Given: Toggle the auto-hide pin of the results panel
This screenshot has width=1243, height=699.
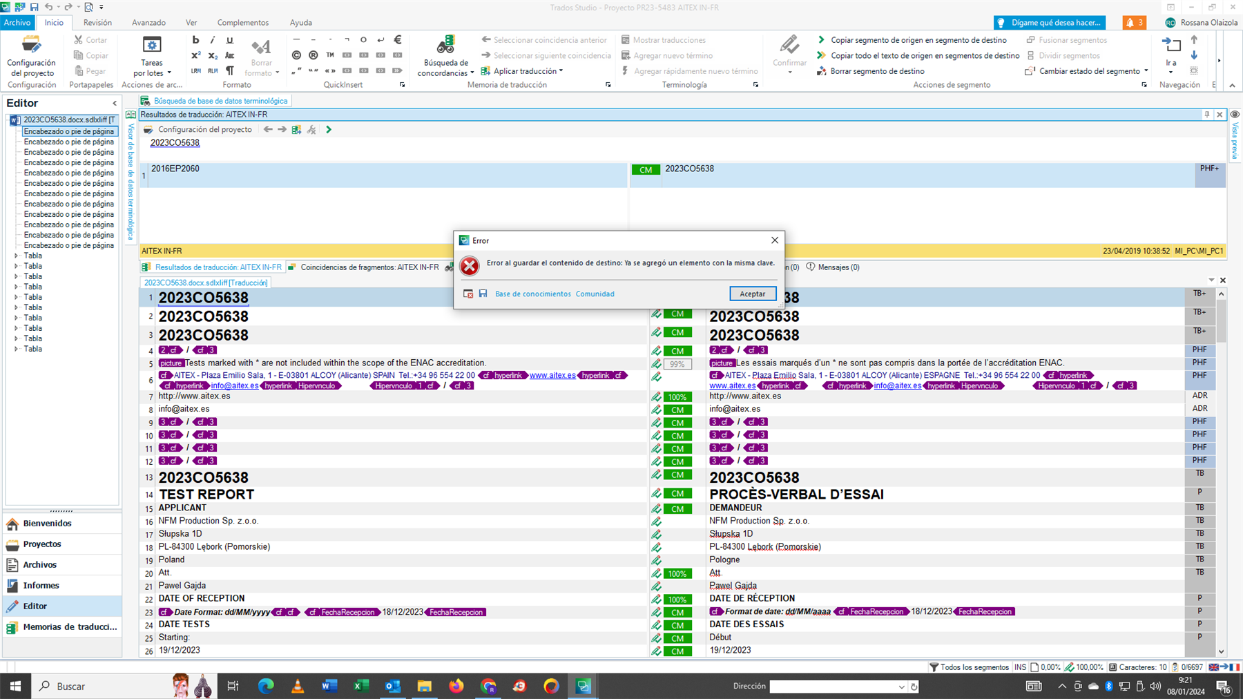Looking at the screenshot, I should point(1207,115).
